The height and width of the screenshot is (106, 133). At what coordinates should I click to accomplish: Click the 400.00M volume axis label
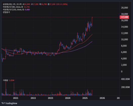click(x=125, y=79)
